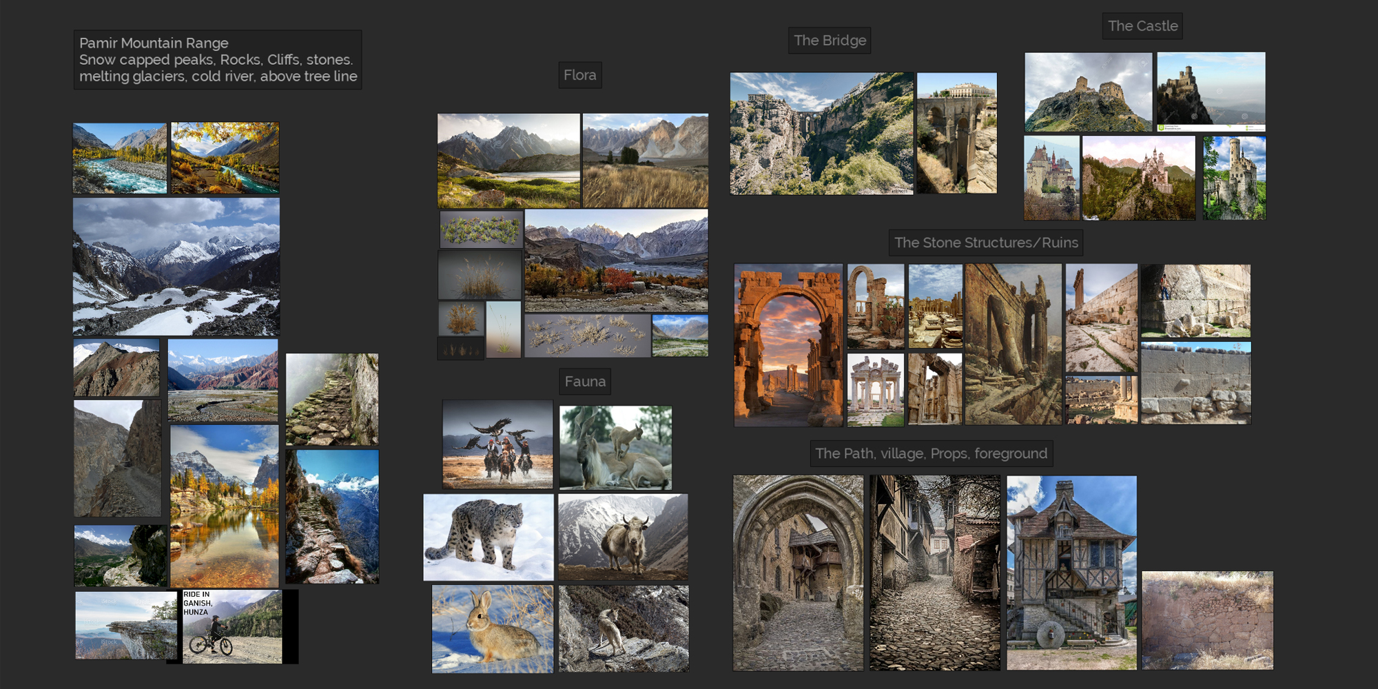Screen dimensions: 1378x689
Task: Click the gothic stone archway alley image
Action: coord(798,572)
